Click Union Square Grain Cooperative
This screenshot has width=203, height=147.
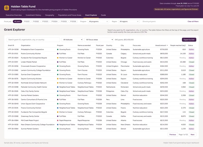[33, 104]
